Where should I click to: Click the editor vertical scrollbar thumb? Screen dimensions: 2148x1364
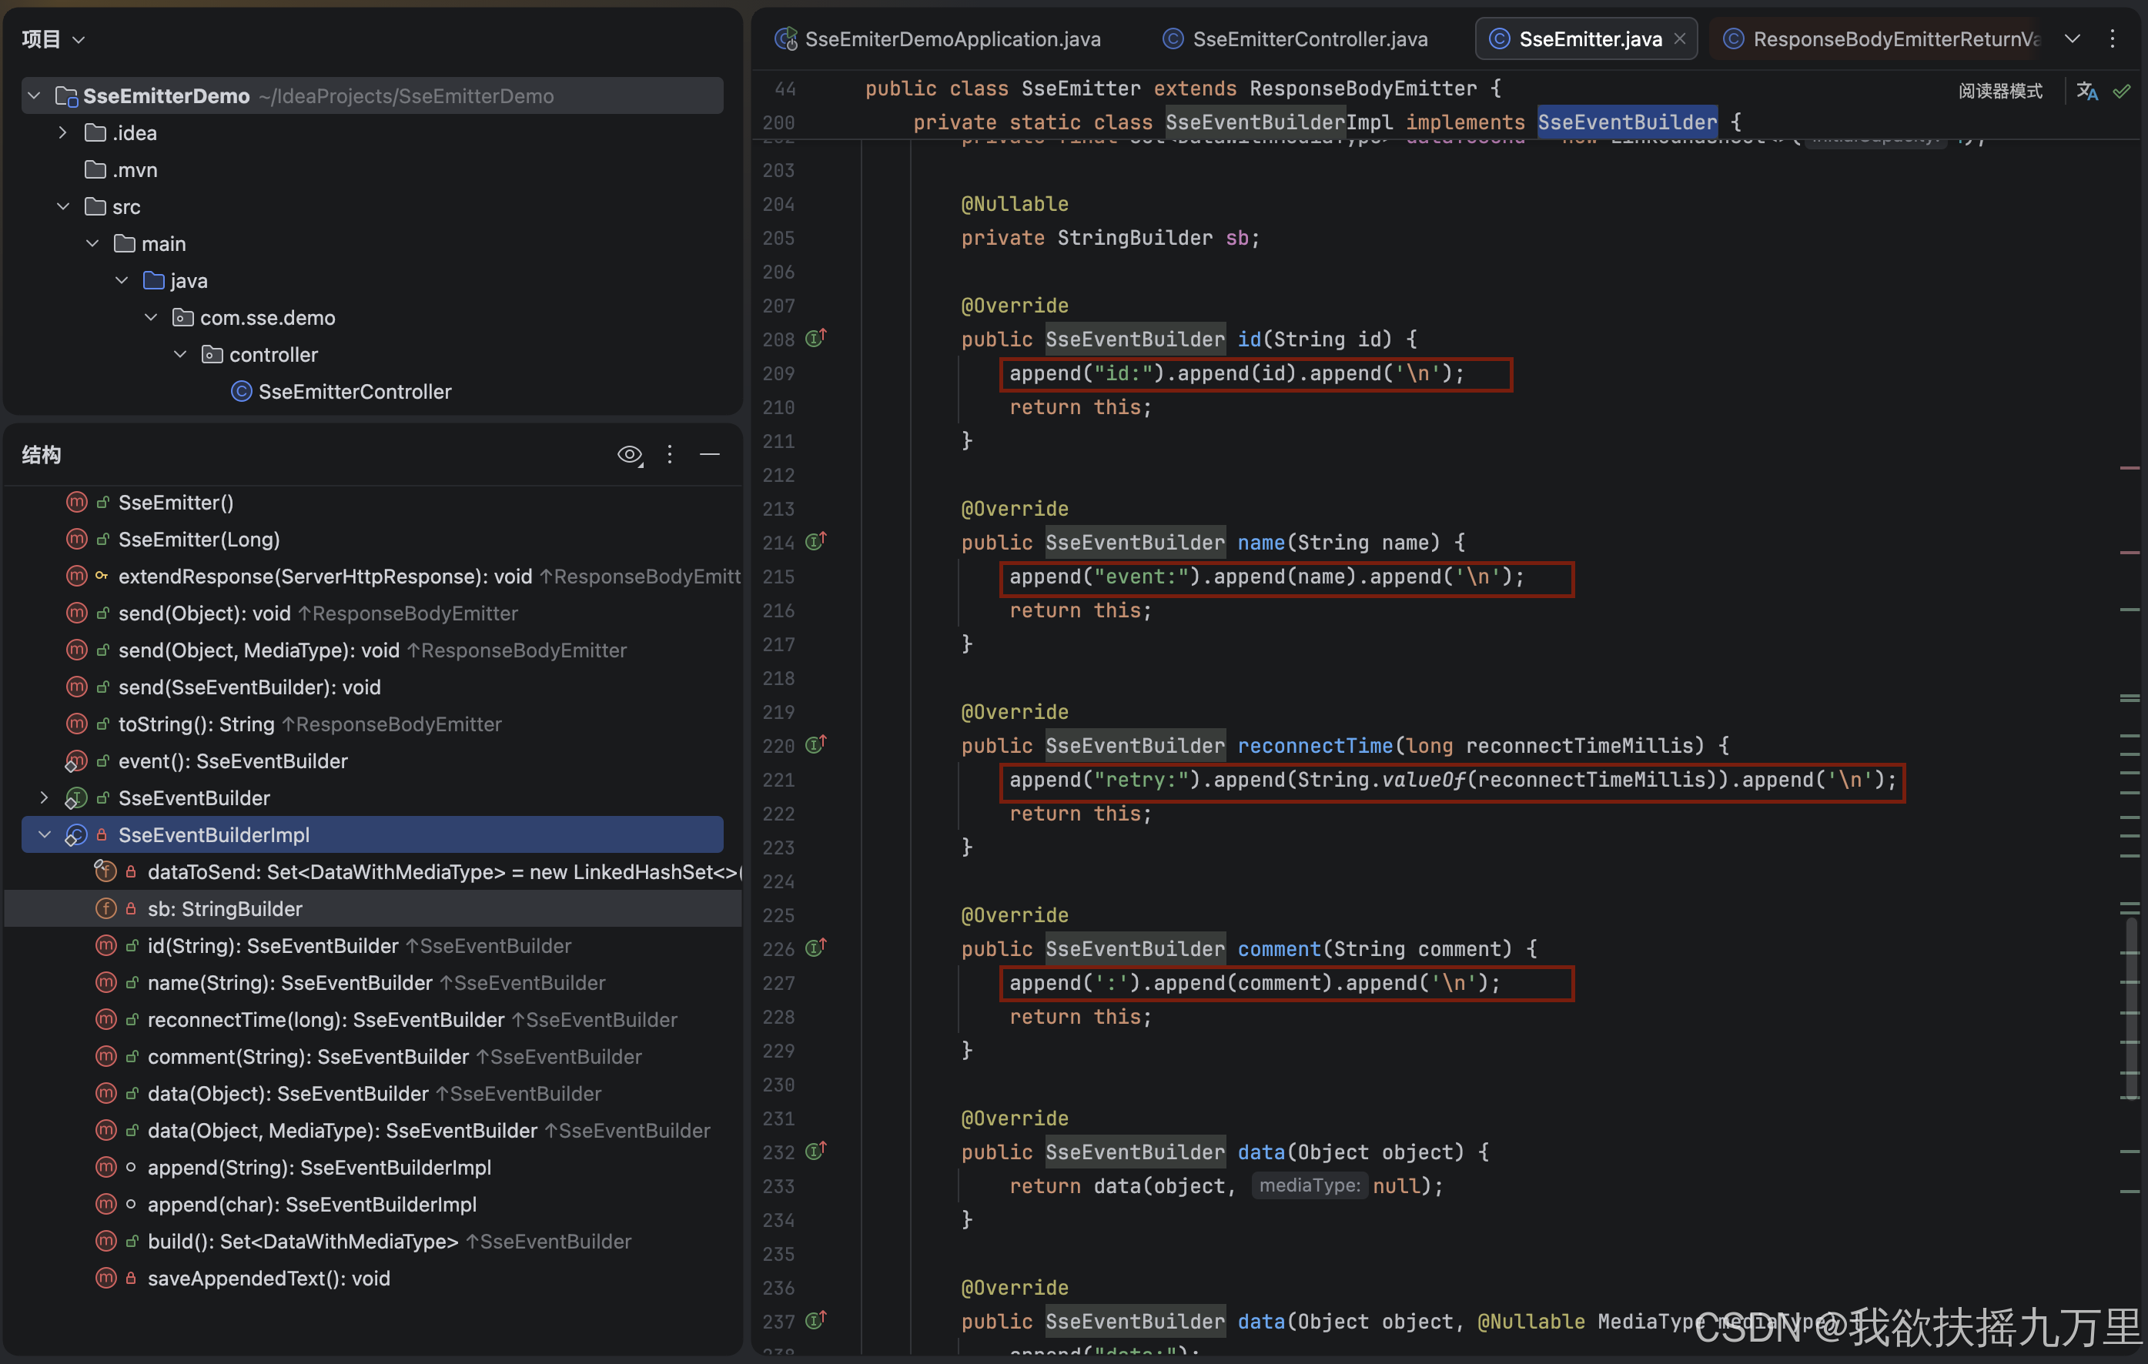point(2130,1008)
